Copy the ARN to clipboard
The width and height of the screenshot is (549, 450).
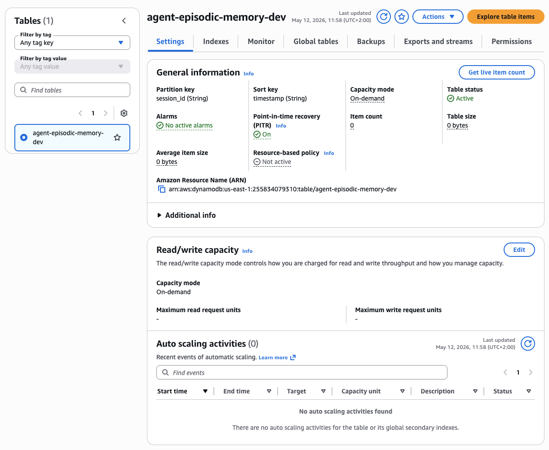pyautogui.click(x=162, y=189)
